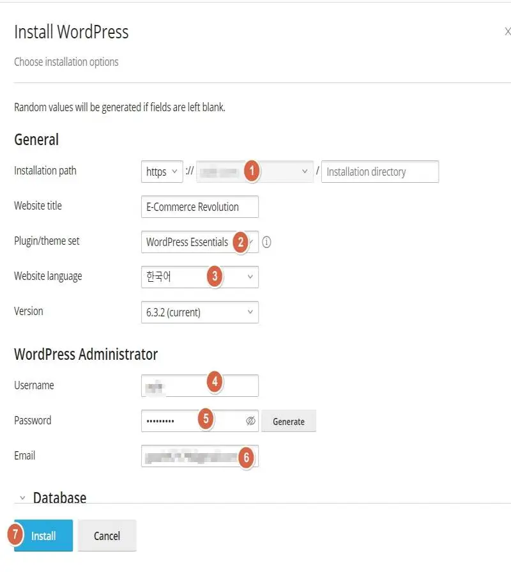The width and height of the screenshot is (511, 572).
Task: Click the numbered marker 7 badge
Action: point(15,534)
